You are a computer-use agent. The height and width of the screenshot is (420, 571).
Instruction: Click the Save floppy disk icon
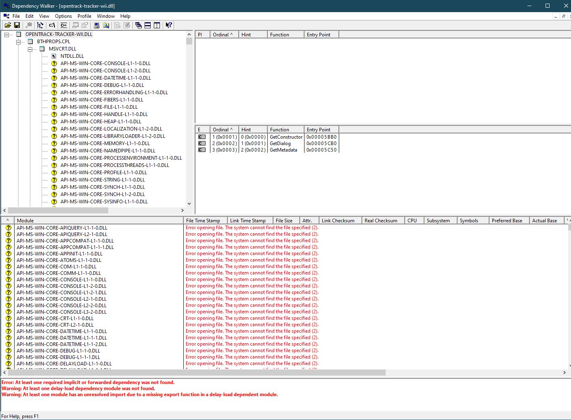click(17, 25)
